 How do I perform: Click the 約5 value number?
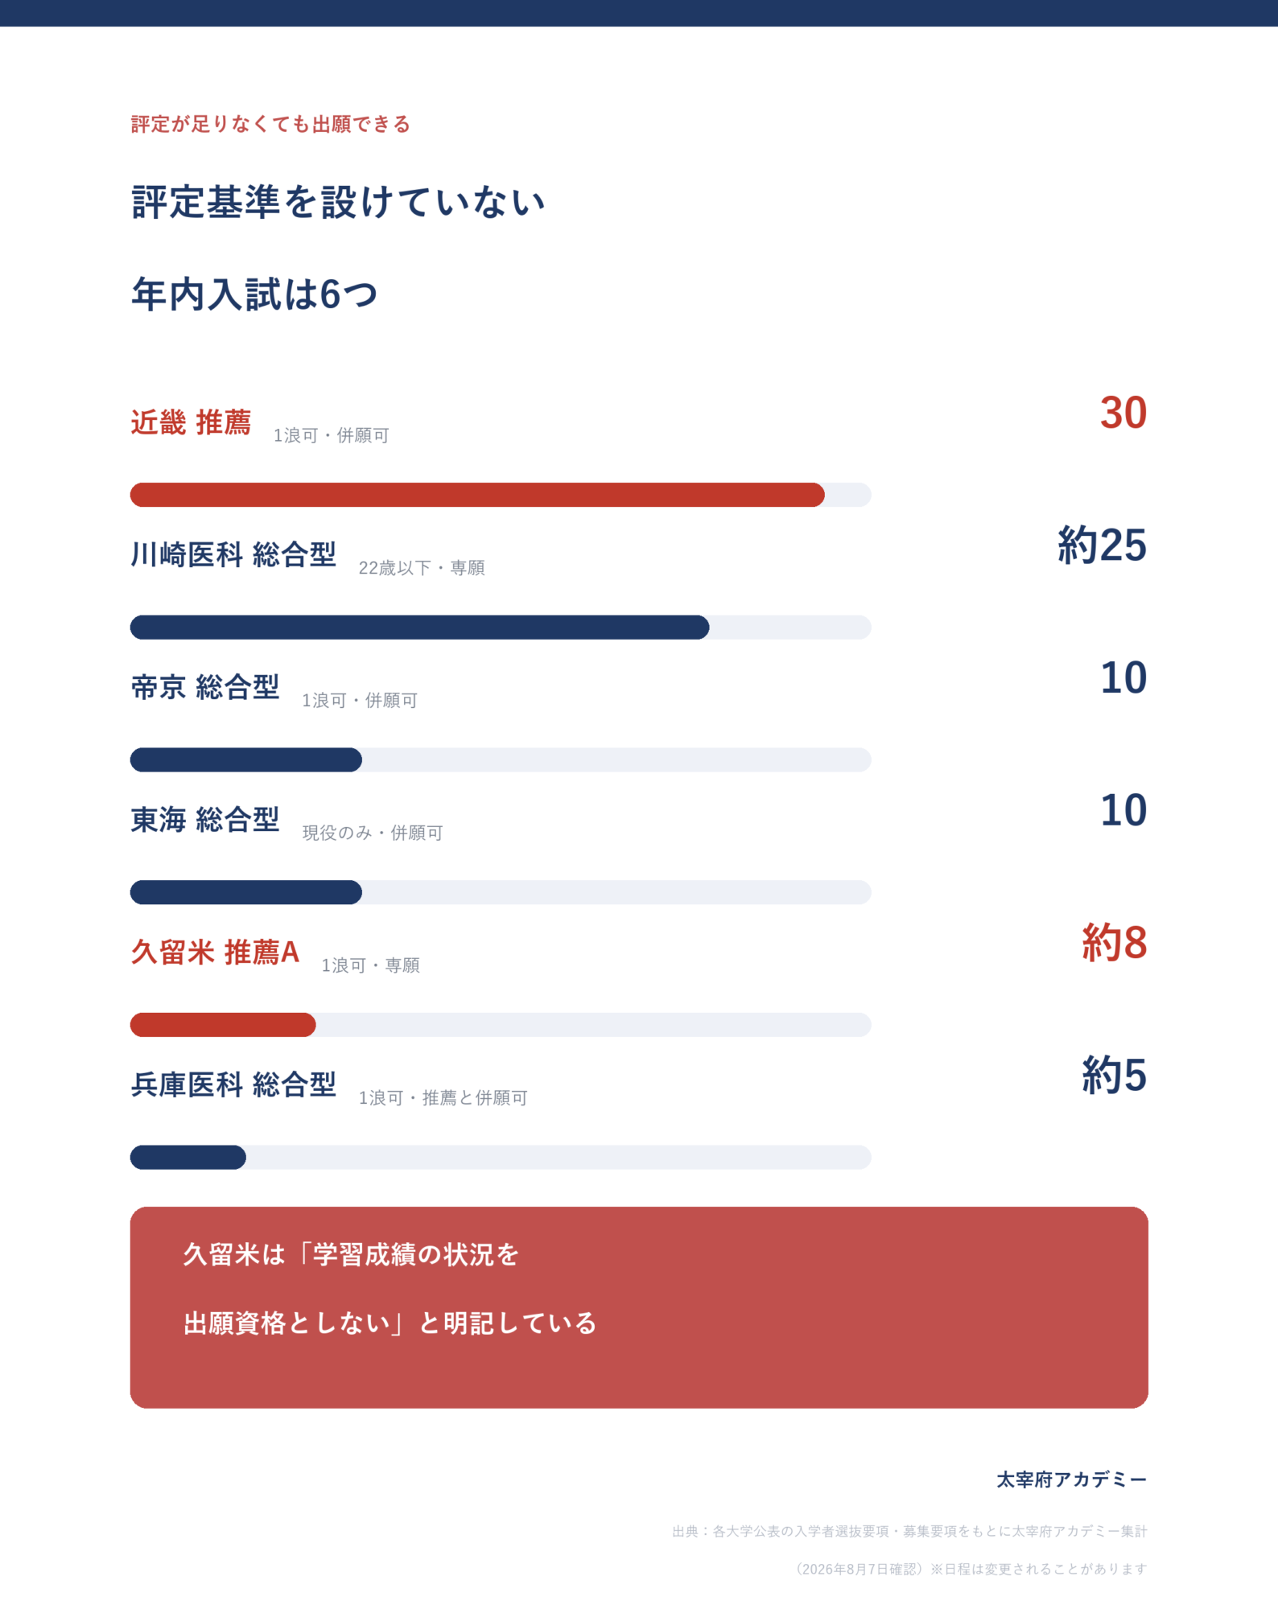(x=1114, y=1076)
